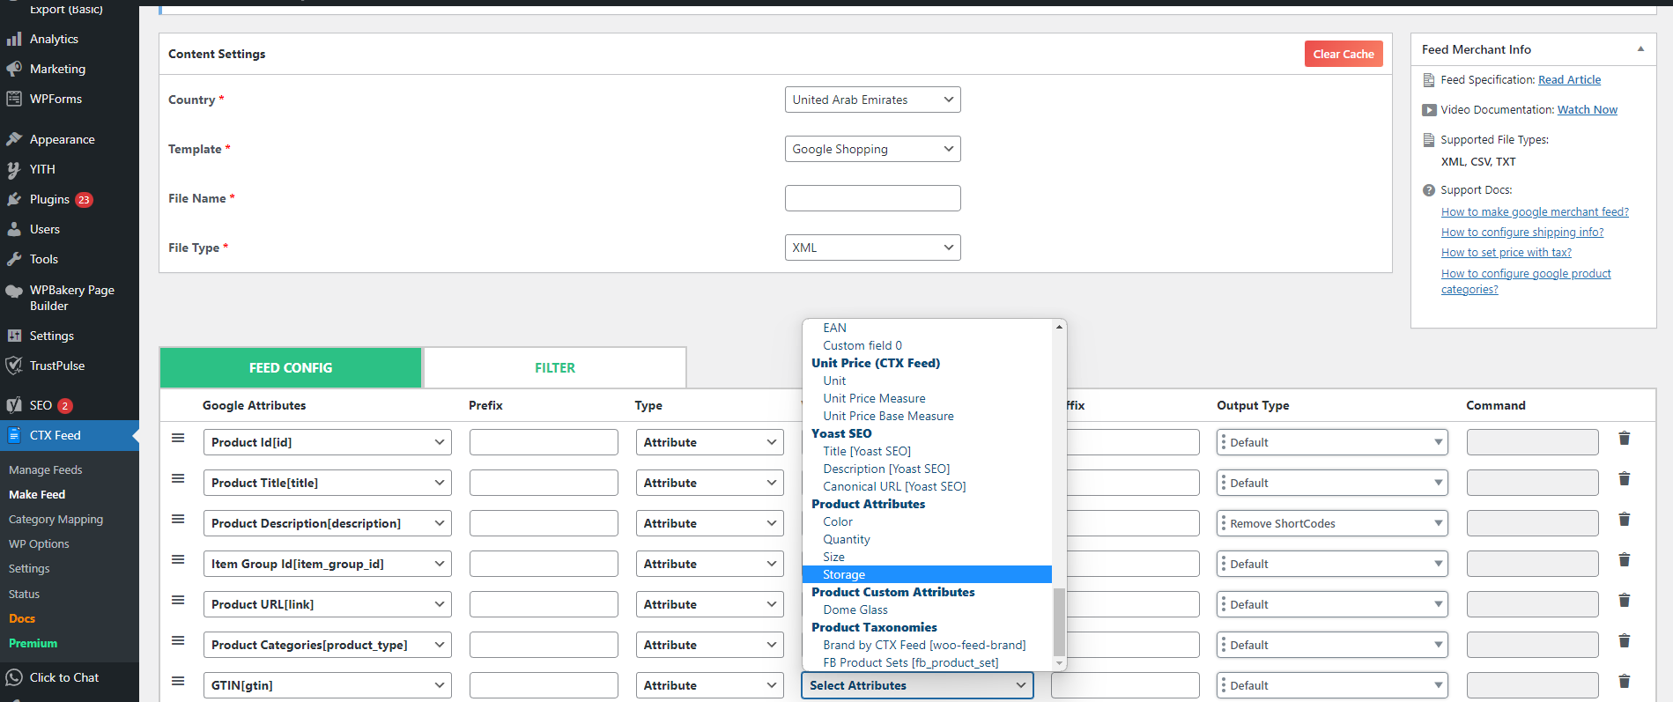Click drag handle of GTIN row
1673x702 pixels.
(178, 681)
